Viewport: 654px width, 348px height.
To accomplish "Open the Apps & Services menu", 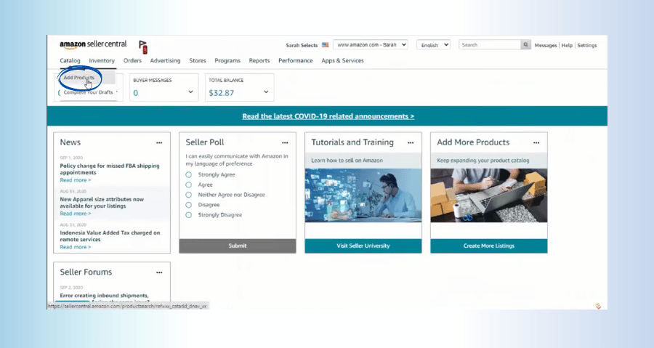I will [342, 60].
